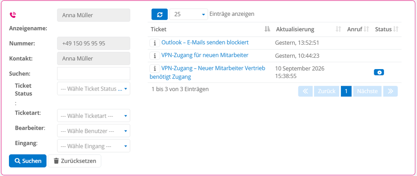Jump to last page arrow
Image resolution: width=417 pixels, height=176 pixels.
pos(391,91)
